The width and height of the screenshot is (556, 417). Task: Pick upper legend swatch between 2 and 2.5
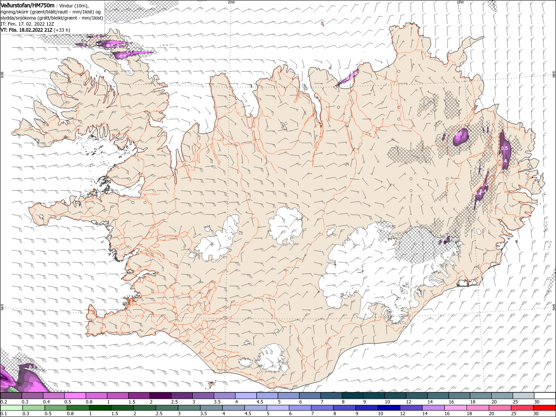[160, 396]
